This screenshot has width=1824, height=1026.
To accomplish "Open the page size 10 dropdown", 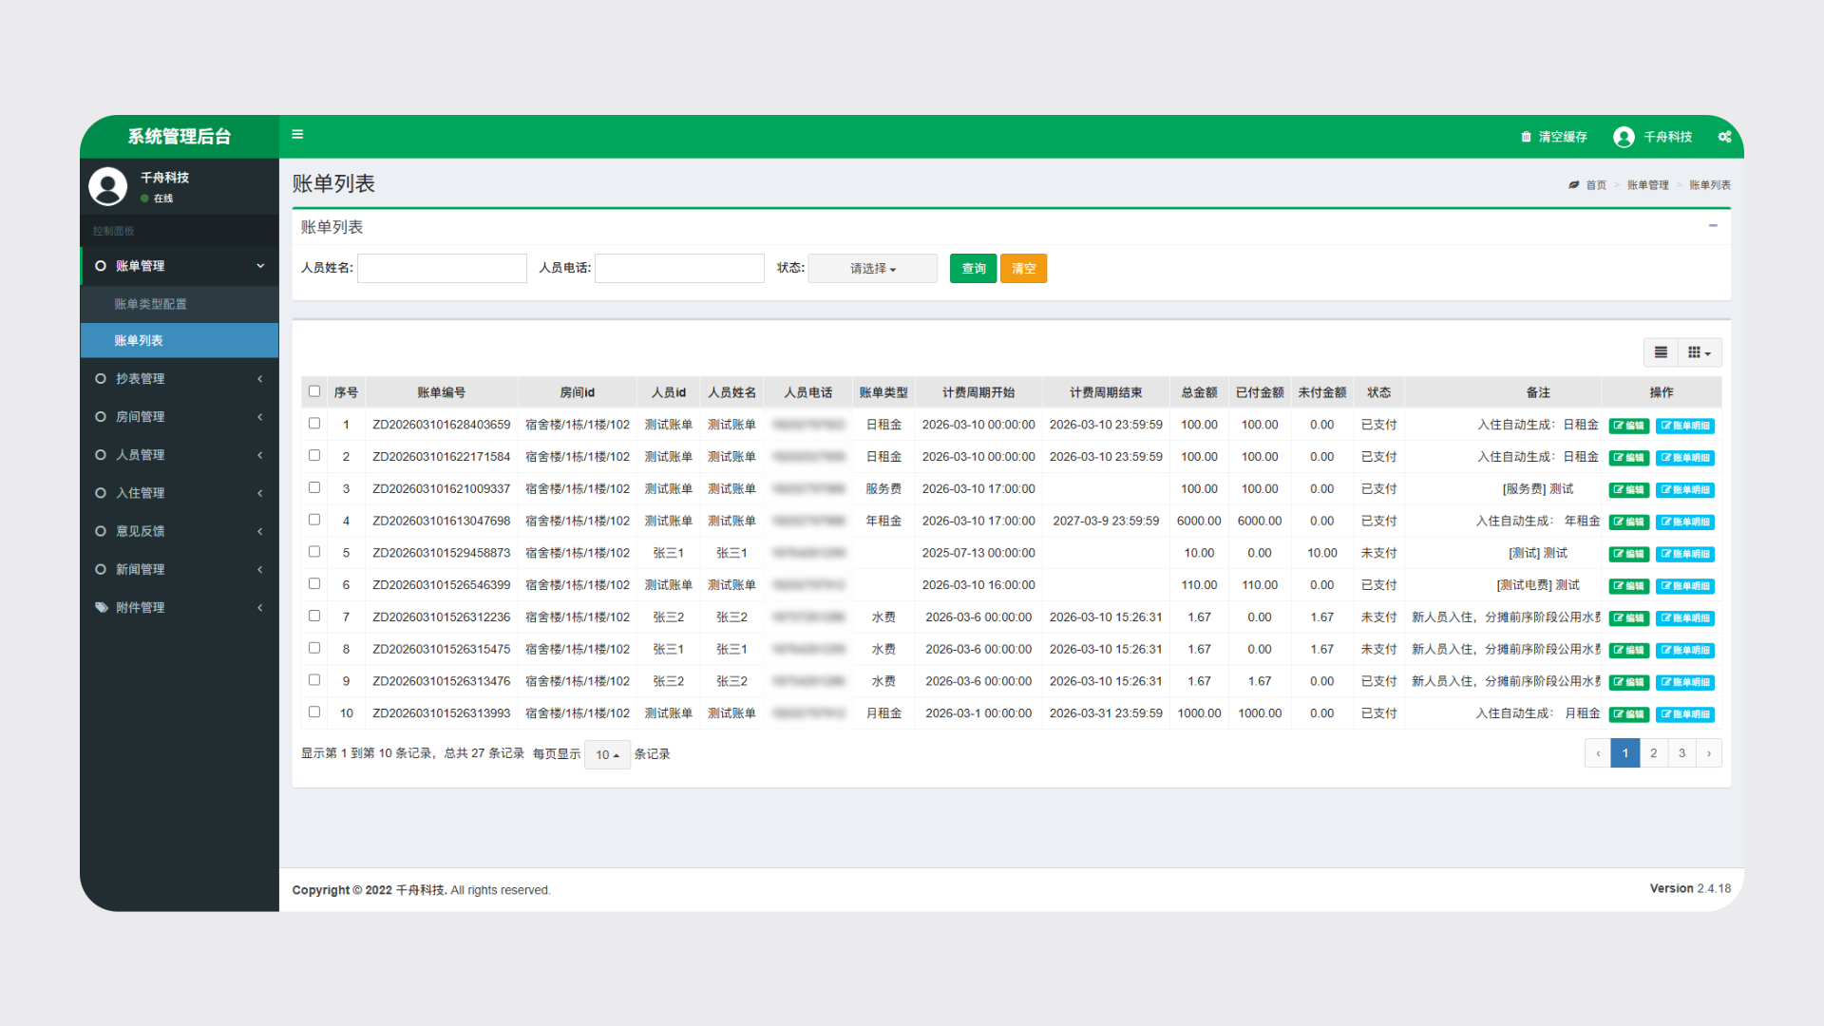I will click(607, 754).
